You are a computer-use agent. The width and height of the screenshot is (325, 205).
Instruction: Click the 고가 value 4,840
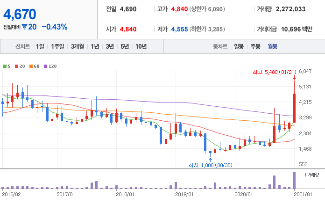tap(179, 9)
